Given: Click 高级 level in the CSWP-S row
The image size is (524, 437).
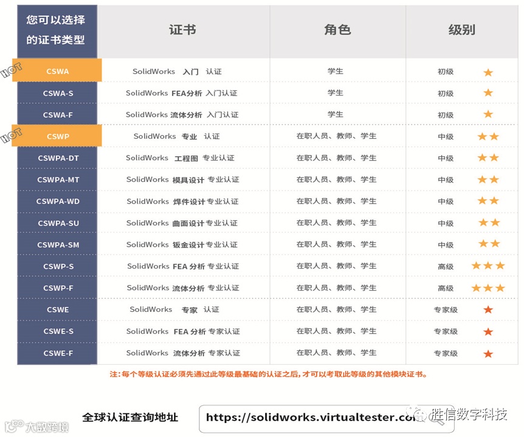Looking at the screenshot, I should (446, 267).
